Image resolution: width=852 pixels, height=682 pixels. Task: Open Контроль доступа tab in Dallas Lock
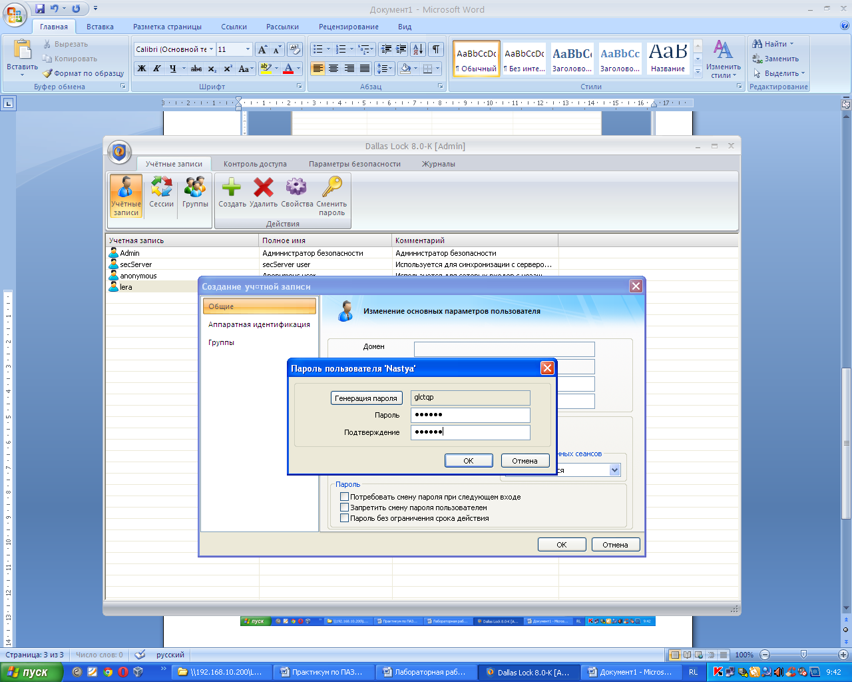255,164
